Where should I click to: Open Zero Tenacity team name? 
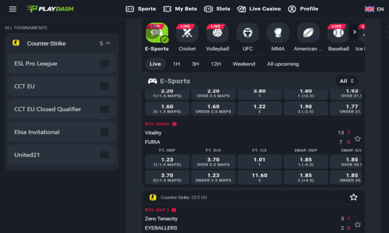click(161, 219)
